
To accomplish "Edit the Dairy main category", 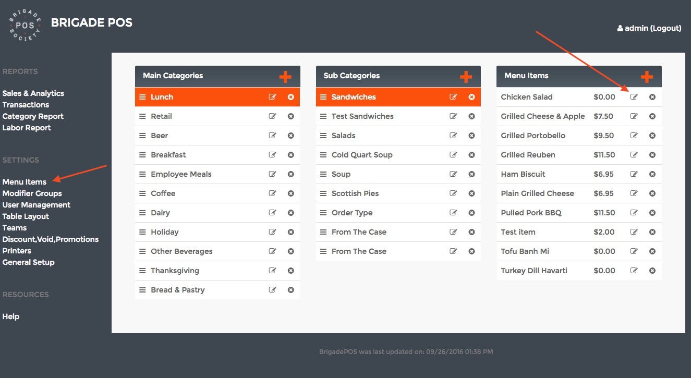I will click(272, 213).
